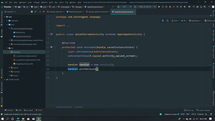Image resolution: width=215 pixels, height=121 pixels.
Task: Click the locate target icon in Project panel
Action: (x=32, y=12)
